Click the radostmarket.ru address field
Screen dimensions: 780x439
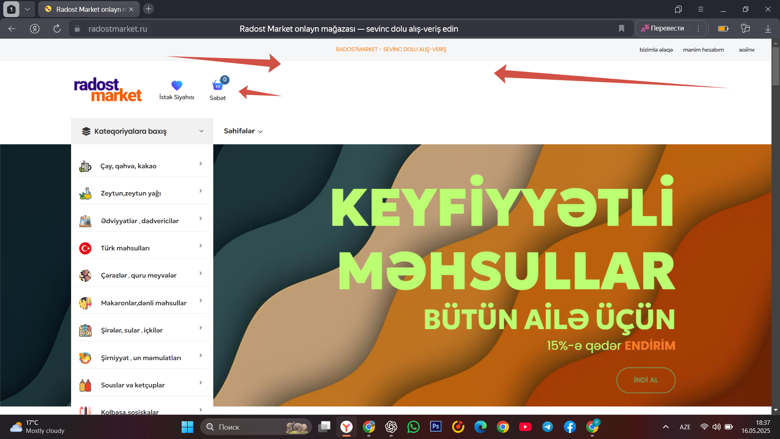(118, 28)
